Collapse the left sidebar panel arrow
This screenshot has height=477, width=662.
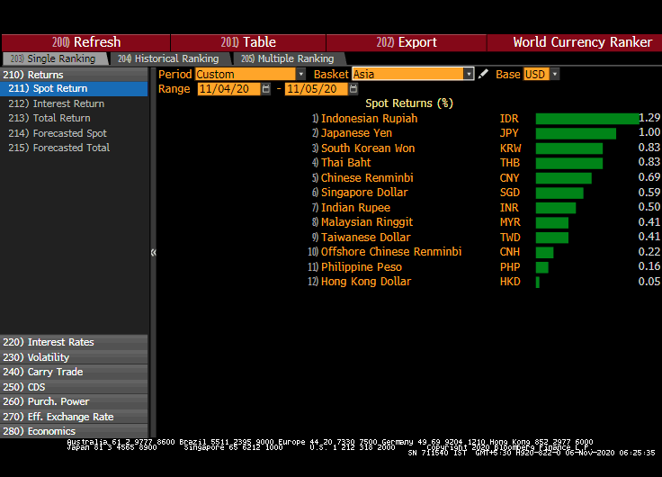(x=153, y=253)
